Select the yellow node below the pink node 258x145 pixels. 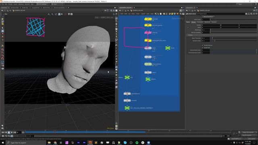[x=148, y=40]
